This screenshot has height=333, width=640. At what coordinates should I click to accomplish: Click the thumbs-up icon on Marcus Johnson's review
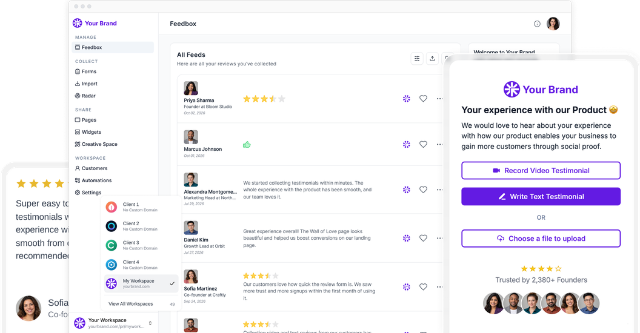point(247,145)
